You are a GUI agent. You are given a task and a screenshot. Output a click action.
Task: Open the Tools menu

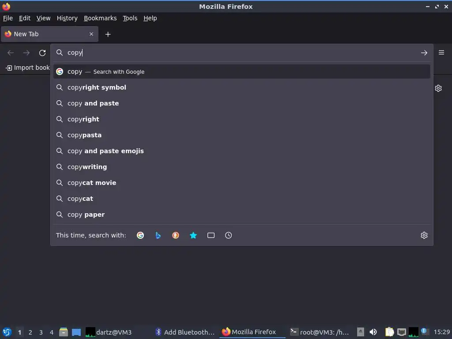click(130, 18)
